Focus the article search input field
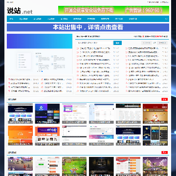This screenshot has width=176, height=176. pyautogui.click(x=95, y=43)
